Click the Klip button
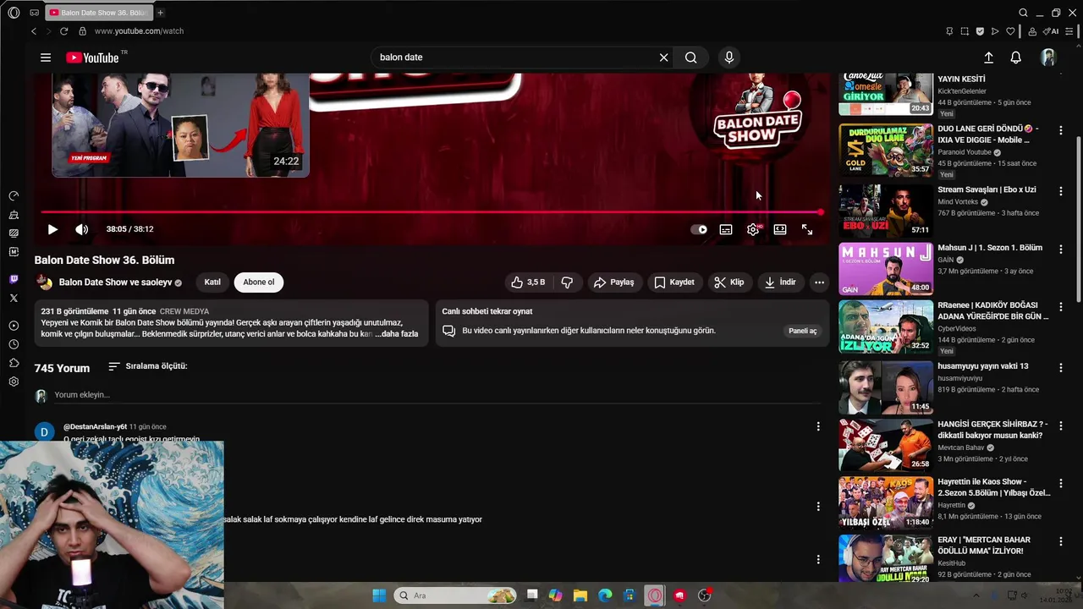Viewport: 1083px width, 609px height. point(728,283)
